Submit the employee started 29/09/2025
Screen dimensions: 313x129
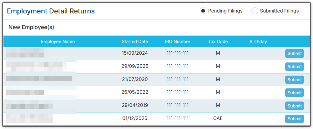point(294,67)
